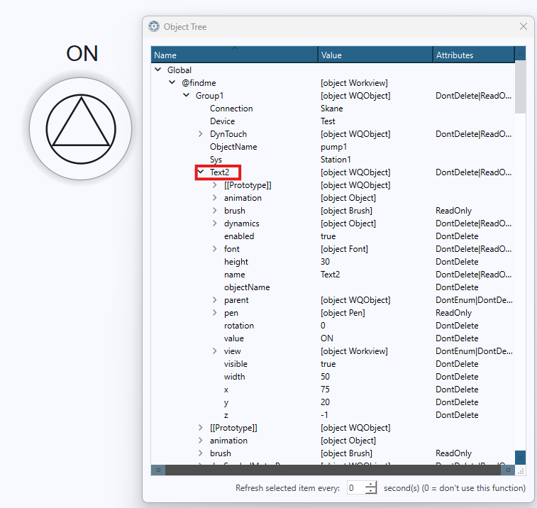Collapse the Group1 node

tap(187, 96)
